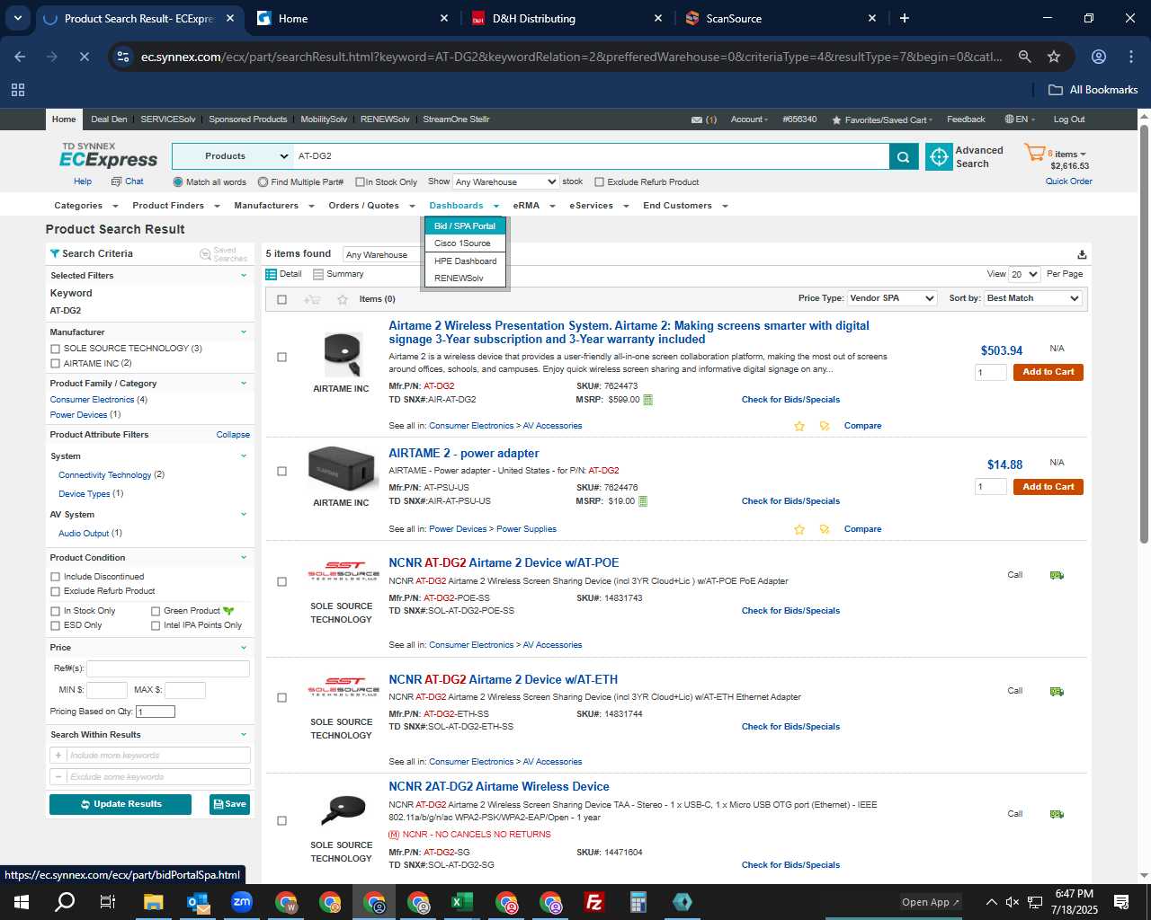Screen dimensions: 1151x920
Task: Select Bid / SPA Portal menu entry
Action: (465, 226)
